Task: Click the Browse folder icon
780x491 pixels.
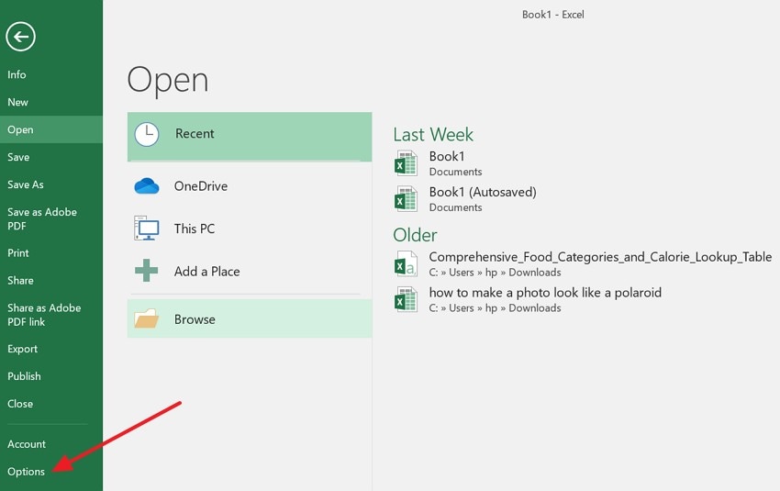Action: (146, 318)
